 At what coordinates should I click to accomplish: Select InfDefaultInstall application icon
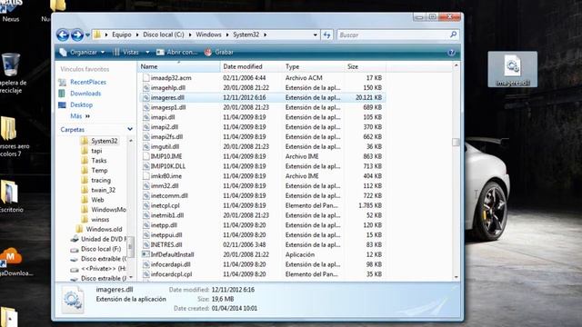click(145, 254)
